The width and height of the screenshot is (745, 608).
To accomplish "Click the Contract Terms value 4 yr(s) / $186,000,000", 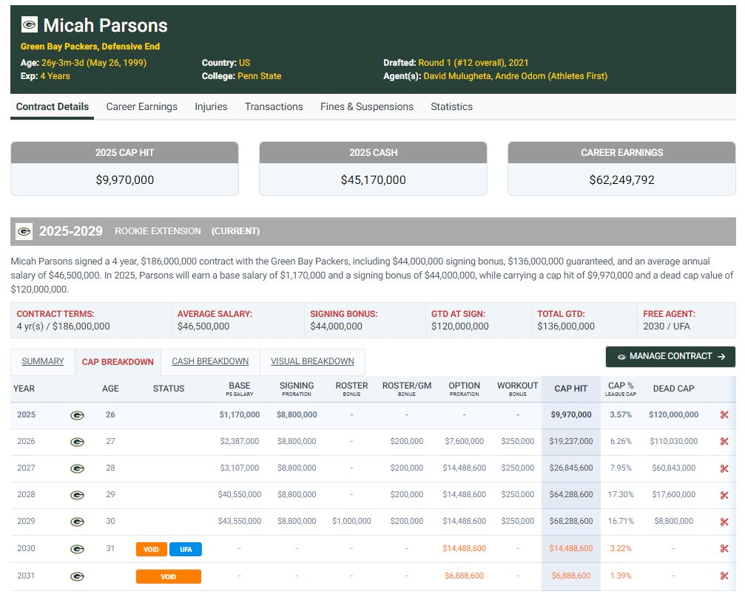I will [63, 327].
